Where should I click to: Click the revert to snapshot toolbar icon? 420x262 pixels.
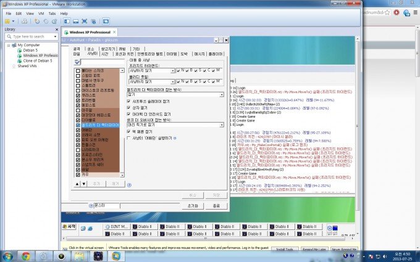[46, 22]
